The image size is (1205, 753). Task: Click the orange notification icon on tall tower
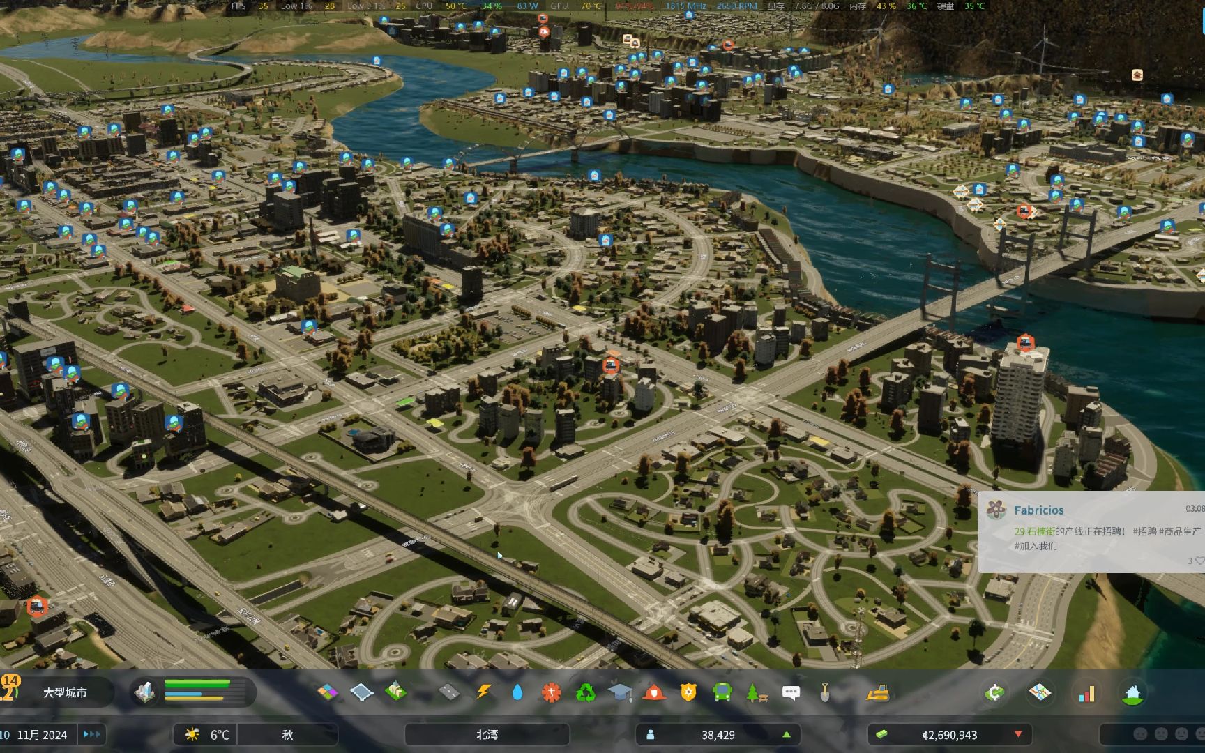click(x=1025, y=342)
